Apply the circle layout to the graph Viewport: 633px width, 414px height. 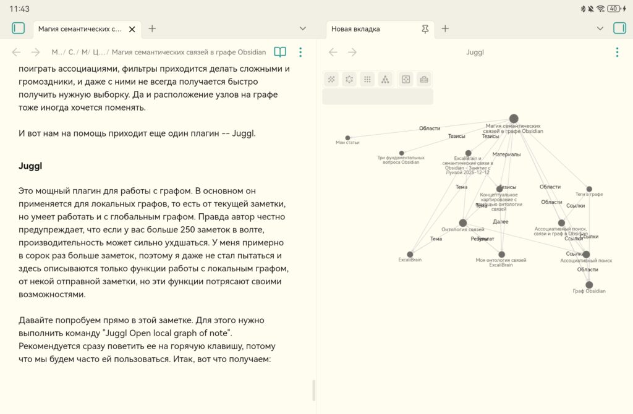pos(349,79)
